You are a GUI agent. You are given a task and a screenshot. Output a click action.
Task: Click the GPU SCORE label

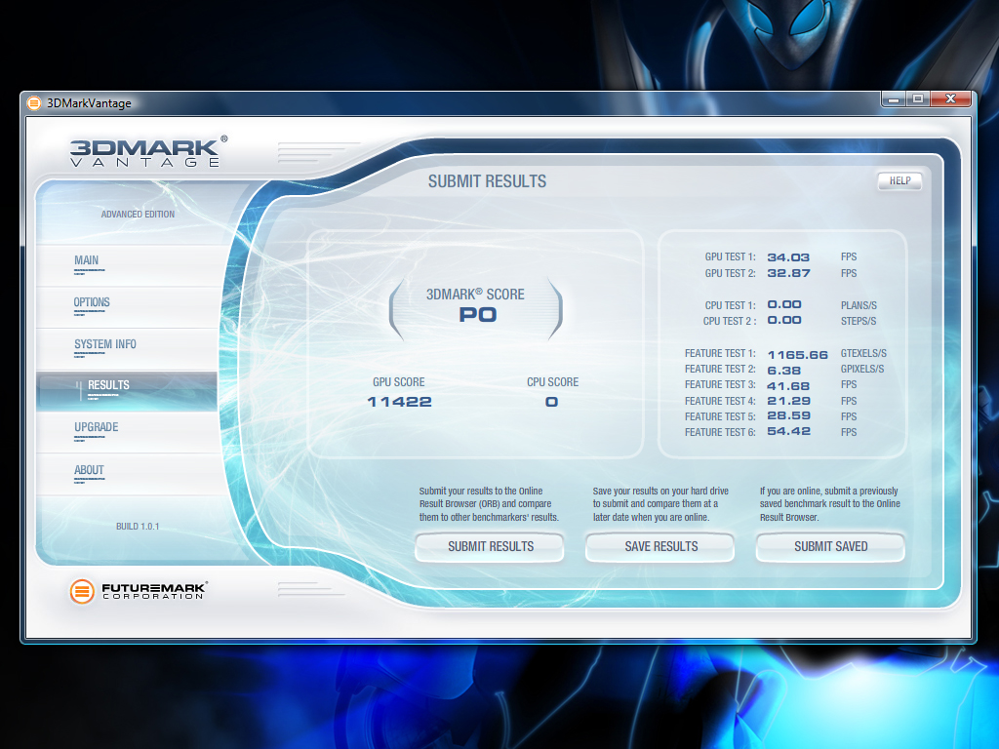pyautogui.click(x=399, y=382)
